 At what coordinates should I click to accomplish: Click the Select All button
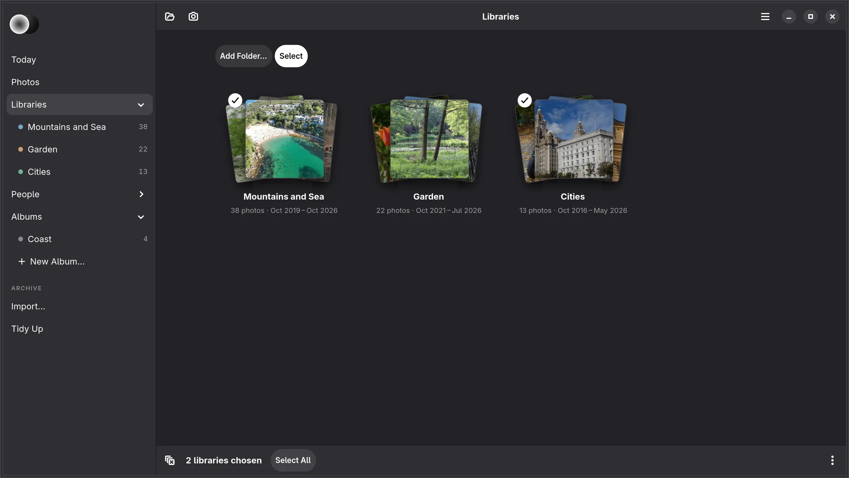point(293,460)
